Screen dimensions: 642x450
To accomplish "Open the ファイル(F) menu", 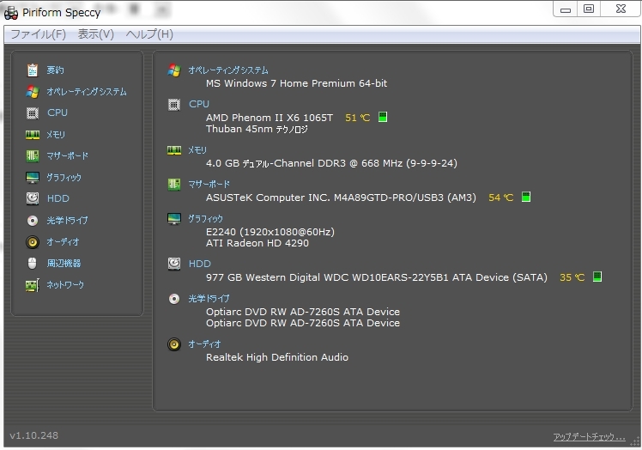I will tap(38, 34).
